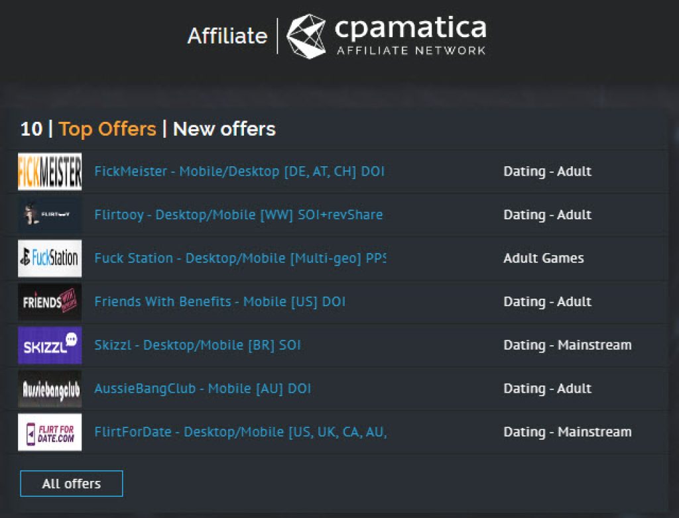Select the FuckStation logo thumbnail

[x=50, y=258]
